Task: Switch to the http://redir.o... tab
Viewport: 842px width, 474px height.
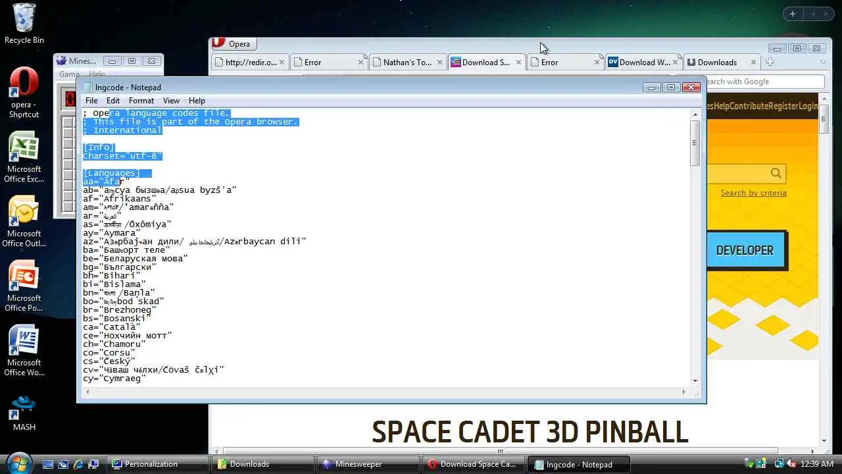Action: click(x=250, y=62)
